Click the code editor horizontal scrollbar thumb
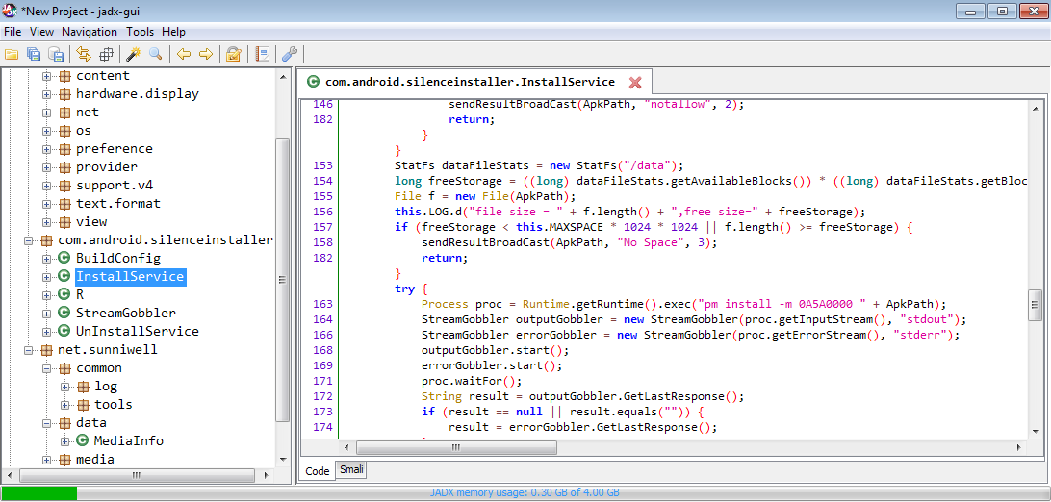Image resolution: width=1051 pixels, height=502 pixels. tap(455, 447)
